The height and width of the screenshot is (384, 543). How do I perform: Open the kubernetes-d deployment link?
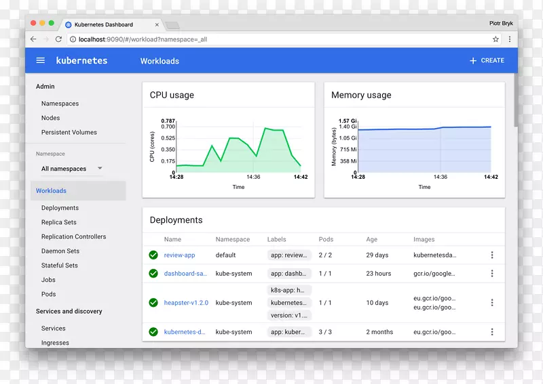[x=185, y=332]
